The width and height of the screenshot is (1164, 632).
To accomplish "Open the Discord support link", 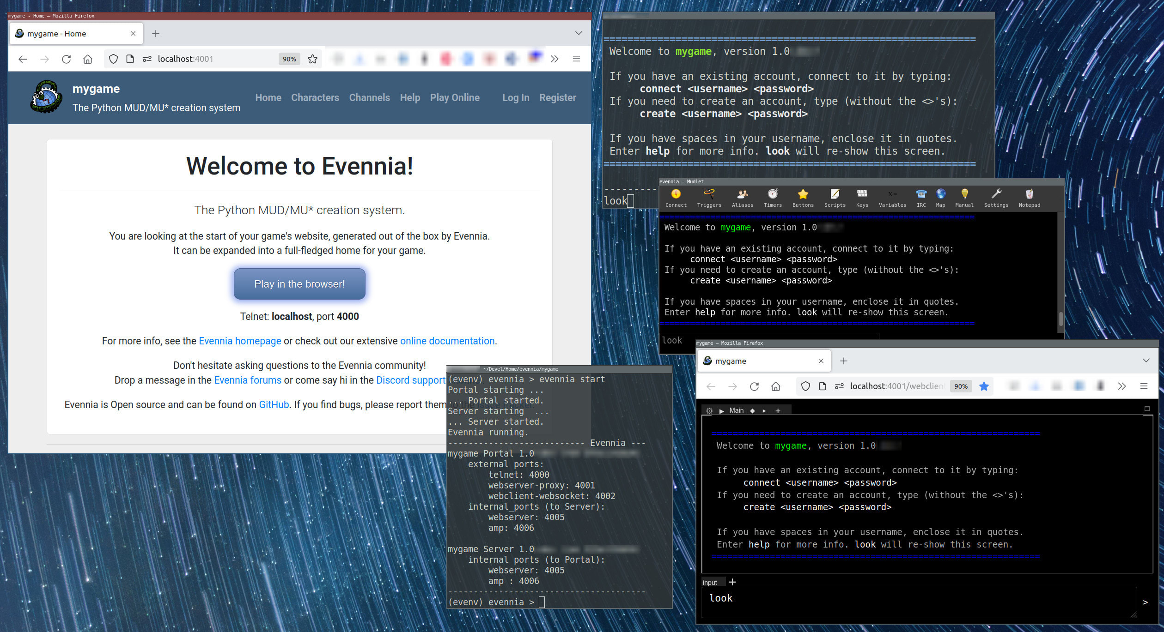I will 410,380.
